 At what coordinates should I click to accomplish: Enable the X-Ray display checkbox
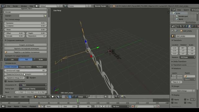tap(185, 103)
